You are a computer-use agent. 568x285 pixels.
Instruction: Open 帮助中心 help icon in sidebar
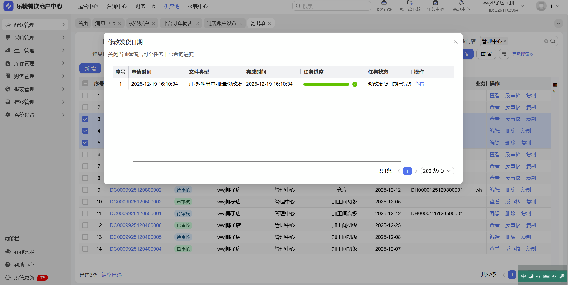[x=8, y=265]
